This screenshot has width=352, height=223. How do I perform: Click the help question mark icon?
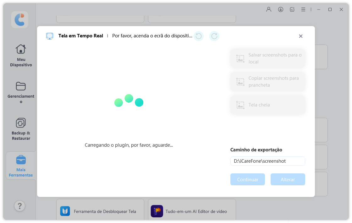pos(19,206)
